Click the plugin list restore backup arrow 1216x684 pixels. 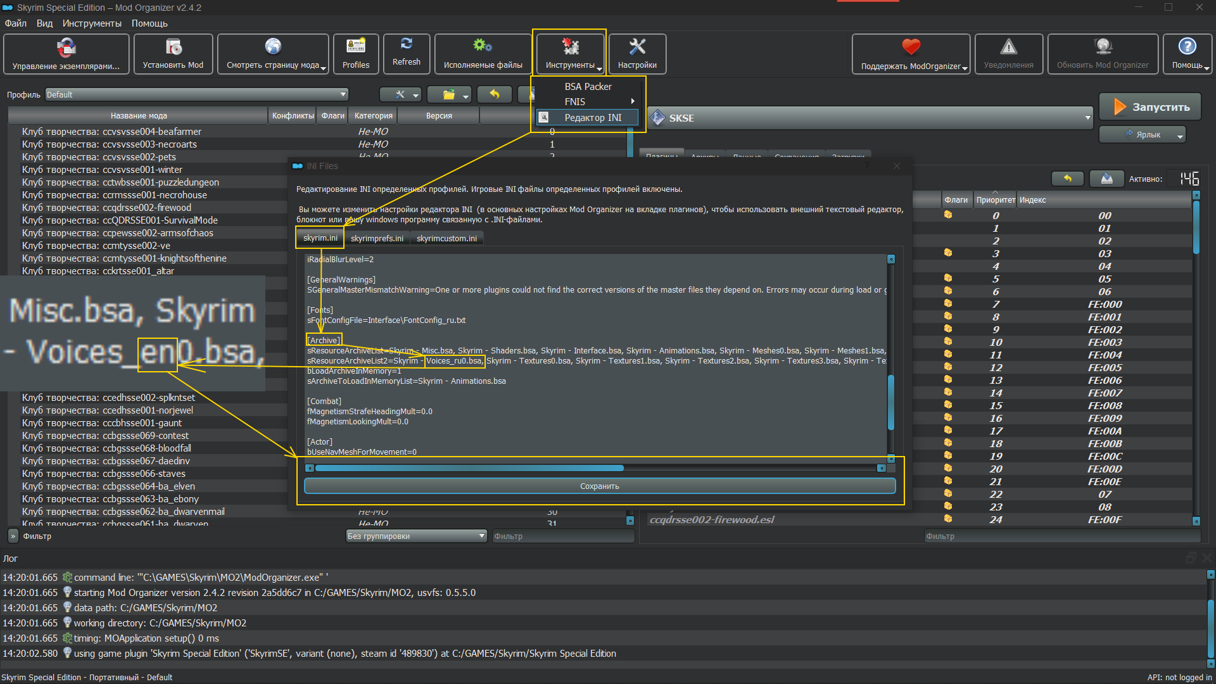click(1067, 179)
